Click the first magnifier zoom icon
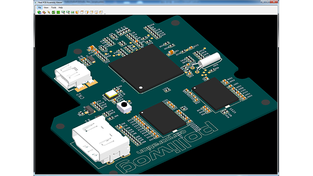 tap(63, 12)
